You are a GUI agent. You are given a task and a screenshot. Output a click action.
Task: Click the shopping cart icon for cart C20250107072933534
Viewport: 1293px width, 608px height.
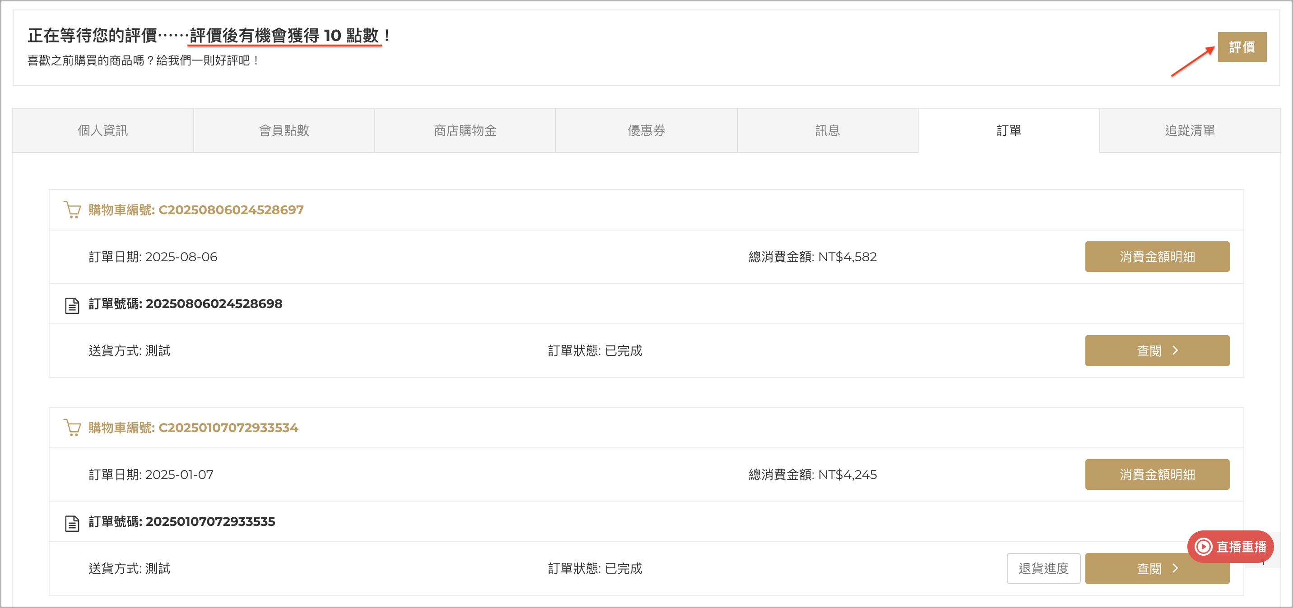point(72,428)
